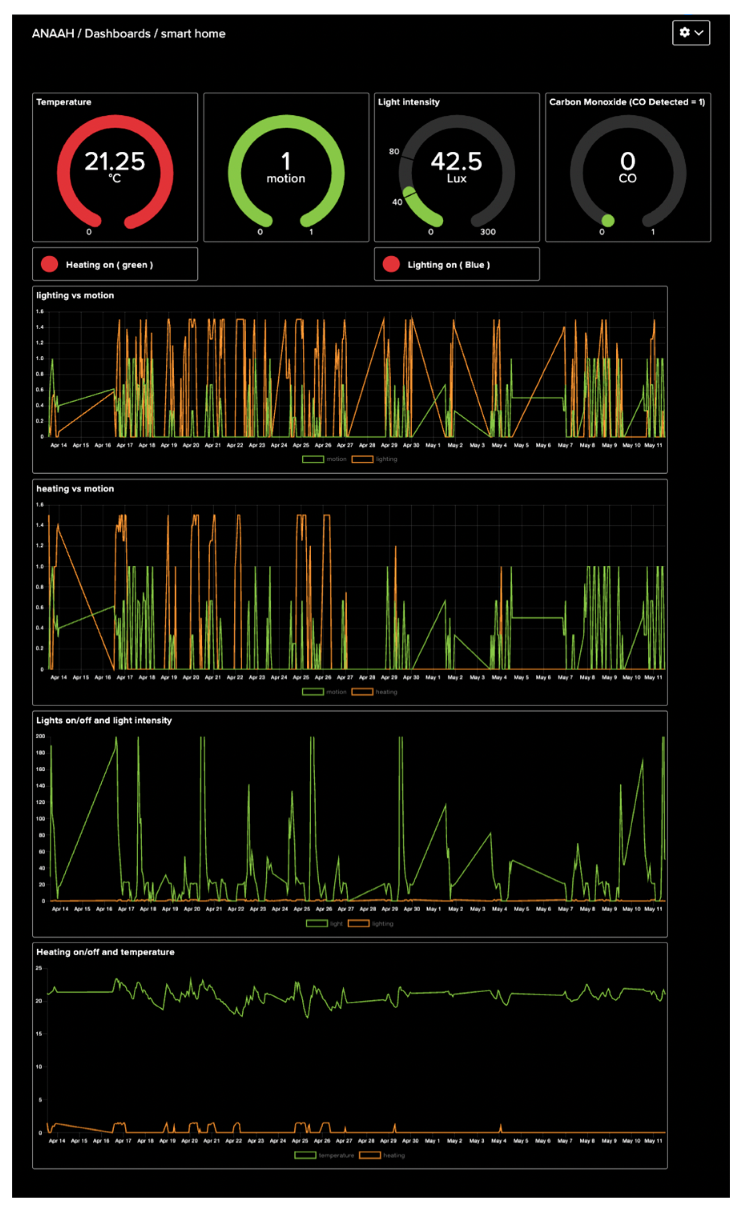Open the dashboard settings gear menu
742x1212 pixels.
point(690,32)
